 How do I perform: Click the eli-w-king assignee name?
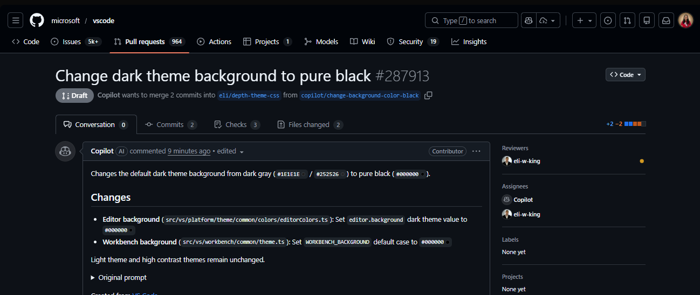click(x=526, y=214)
